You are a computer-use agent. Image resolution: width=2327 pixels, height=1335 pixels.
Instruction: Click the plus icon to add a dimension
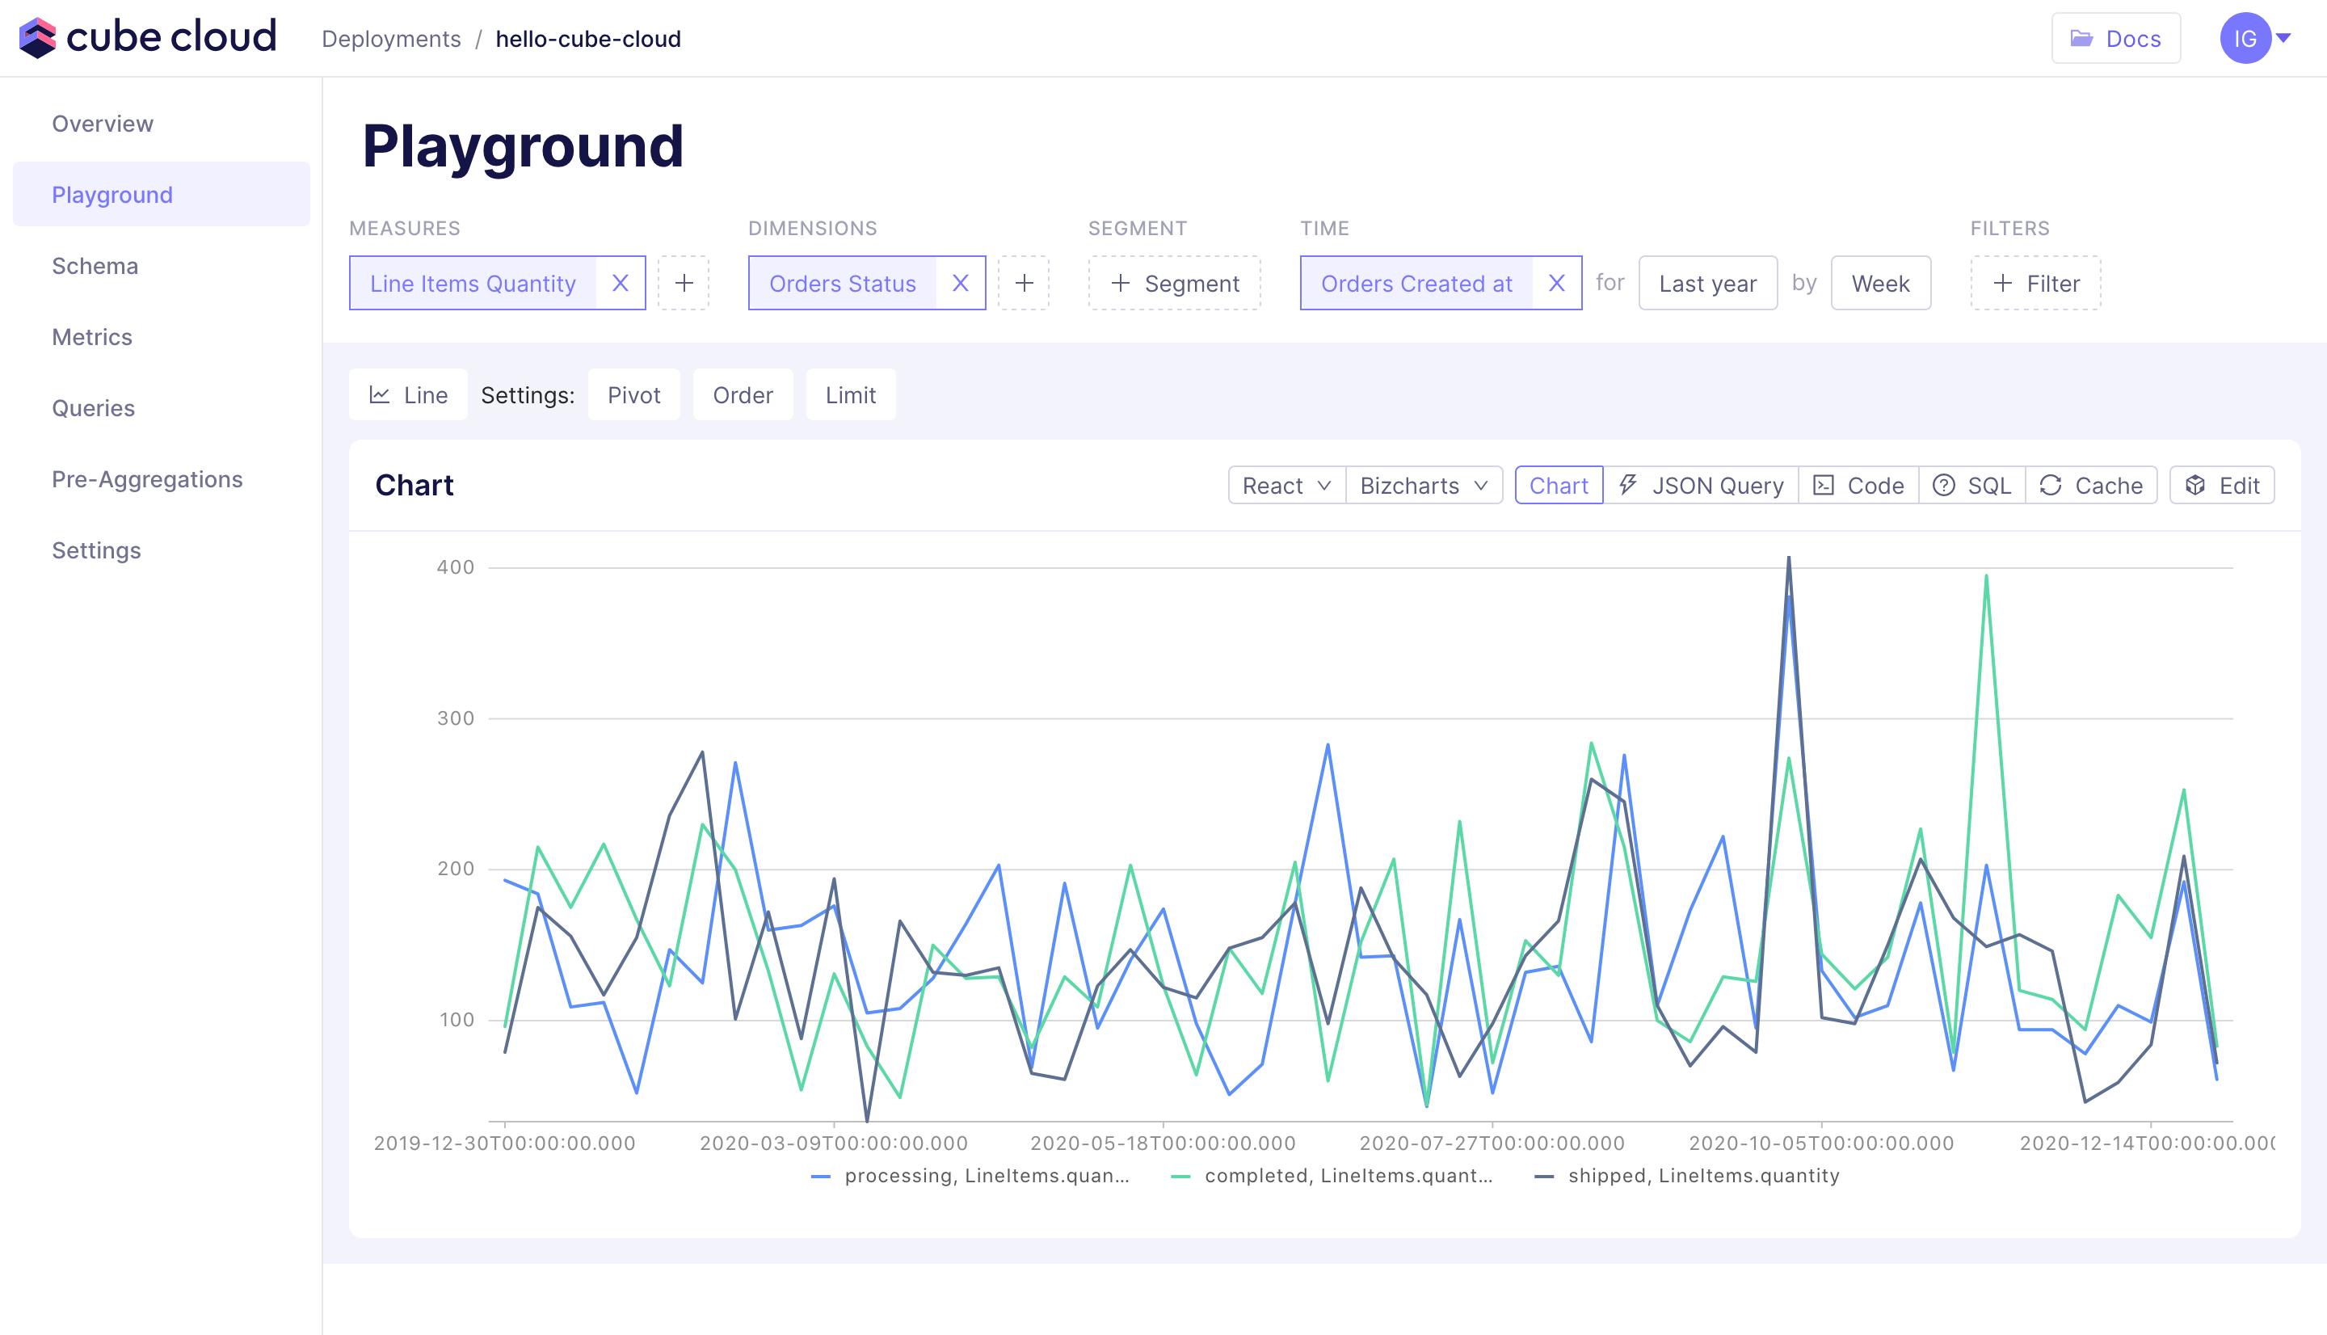[1024, 284]
